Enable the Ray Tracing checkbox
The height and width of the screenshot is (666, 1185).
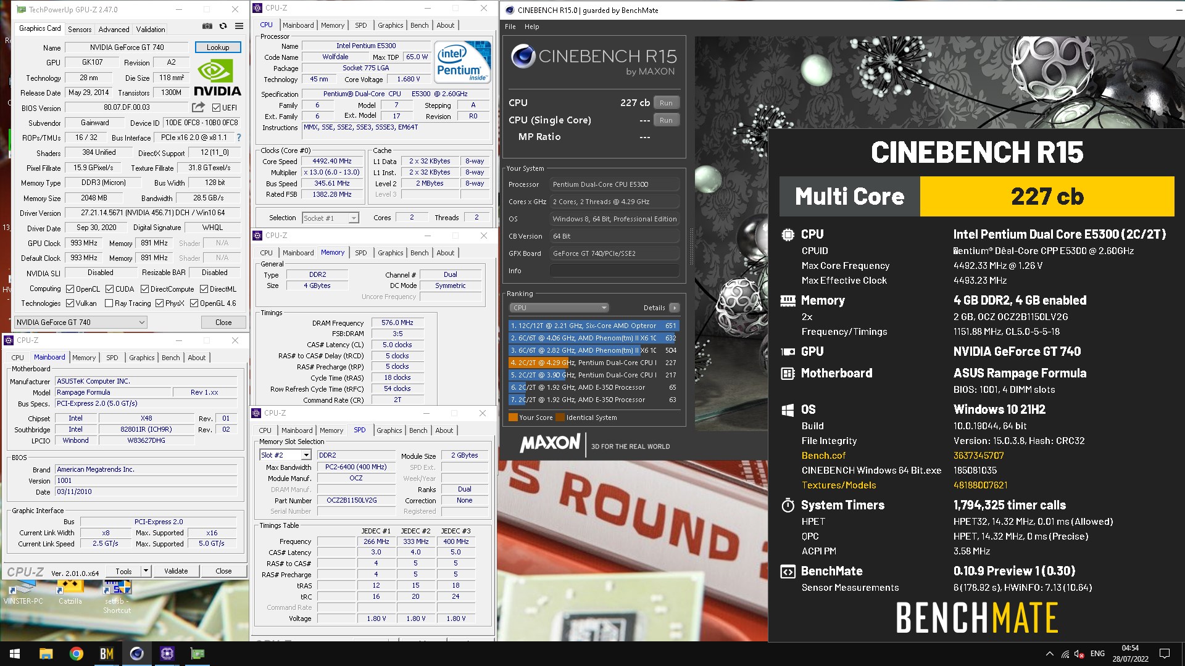click(x=109, y=303)
